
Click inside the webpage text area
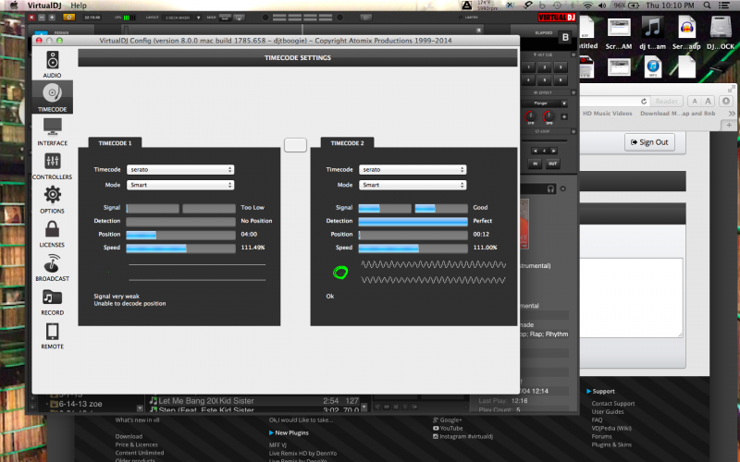[x=632, y=298]
